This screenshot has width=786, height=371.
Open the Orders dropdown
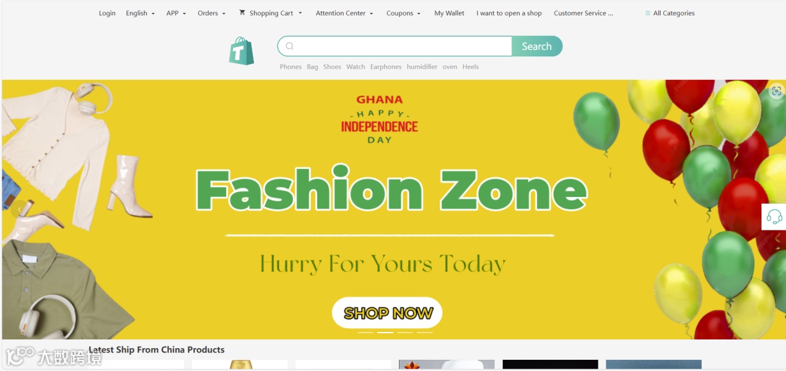coord(211,13)
